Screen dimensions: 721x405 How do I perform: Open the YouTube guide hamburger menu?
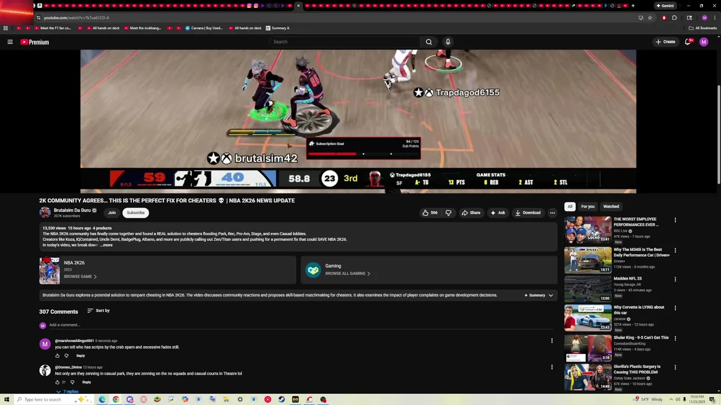pos(10,42)
